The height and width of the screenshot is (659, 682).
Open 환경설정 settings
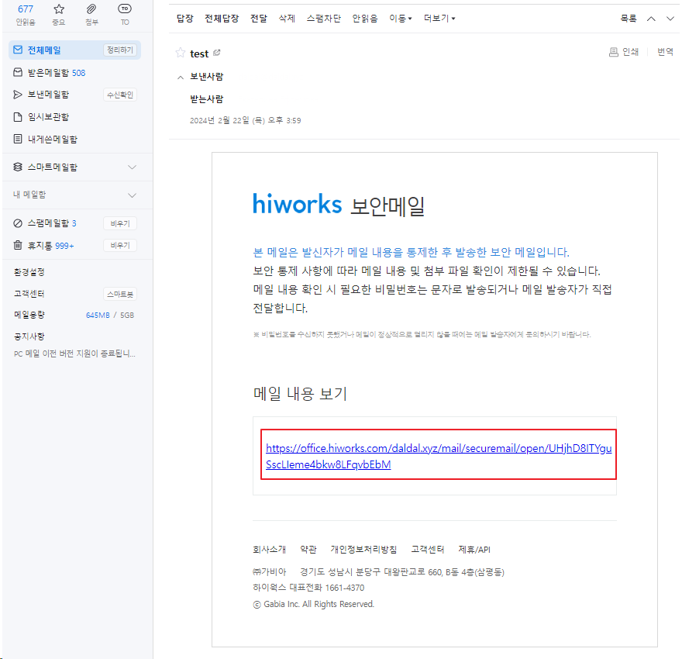29,272
